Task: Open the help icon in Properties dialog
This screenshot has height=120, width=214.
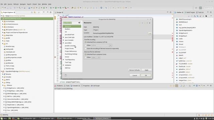Action: (x=66, y=75)
